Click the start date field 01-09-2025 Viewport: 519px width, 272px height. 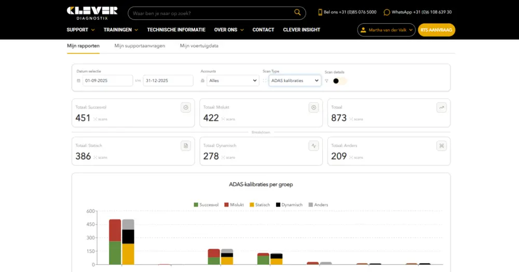[x=107, y=80]
